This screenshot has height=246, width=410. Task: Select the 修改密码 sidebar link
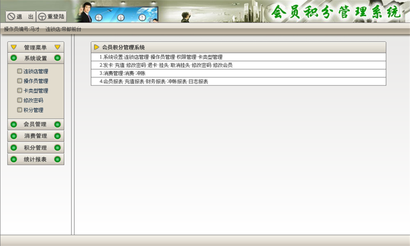(x=34, y=100)
